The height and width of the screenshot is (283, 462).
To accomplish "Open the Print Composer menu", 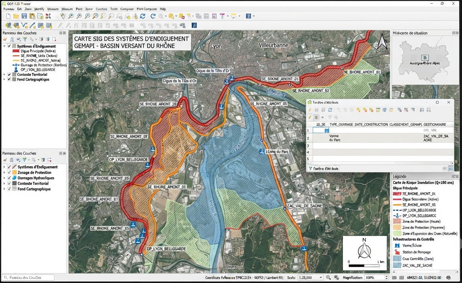I will (146, 9).
